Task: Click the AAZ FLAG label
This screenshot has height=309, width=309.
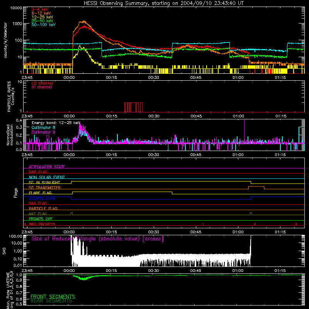Action: pos(38,214)
